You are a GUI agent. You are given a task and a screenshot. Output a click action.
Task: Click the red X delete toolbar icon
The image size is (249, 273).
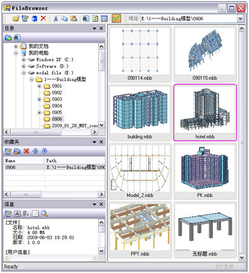(44, 18)
